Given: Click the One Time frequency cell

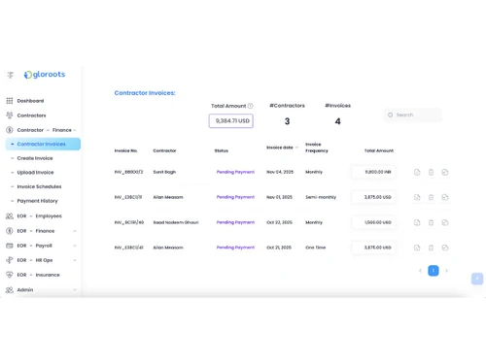Looking at the screenshot, I should (316, 248).
